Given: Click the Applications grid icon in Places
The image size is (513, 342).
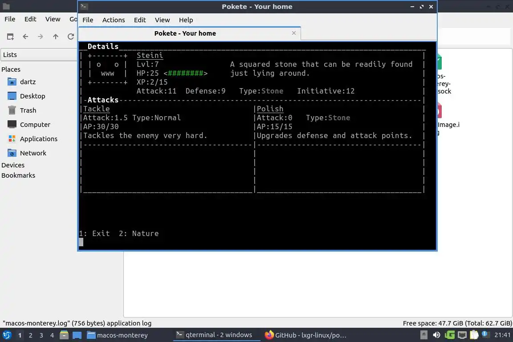Looking at the screenshot, I should tap(12, 139).
